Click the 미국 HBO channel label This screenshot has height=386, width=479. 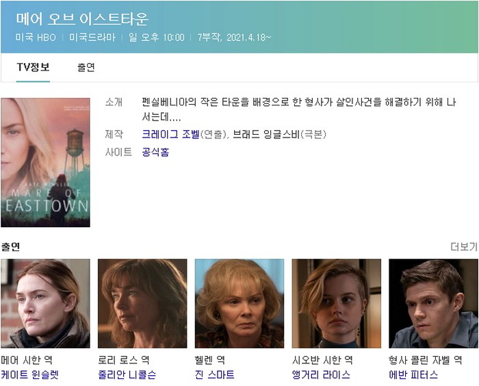(36, 38)
